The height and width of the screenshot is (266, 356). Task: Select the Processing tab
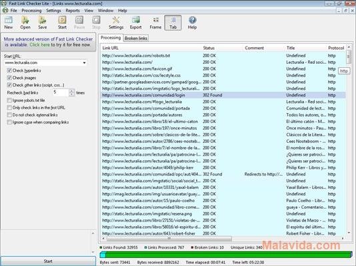click(111, 38)
